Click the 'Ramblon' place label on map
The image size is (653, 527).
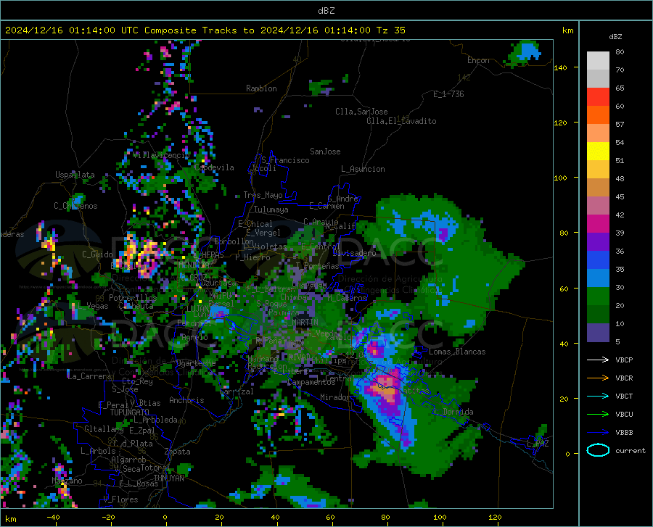261,88
